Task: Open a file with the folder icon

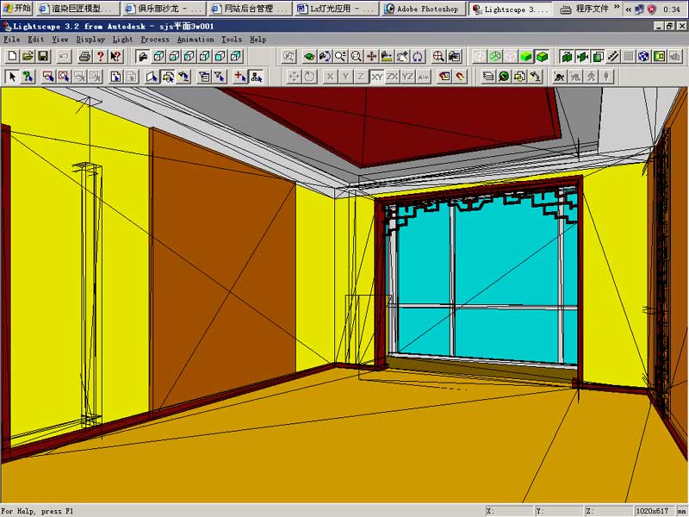Action: click(28, 56)
